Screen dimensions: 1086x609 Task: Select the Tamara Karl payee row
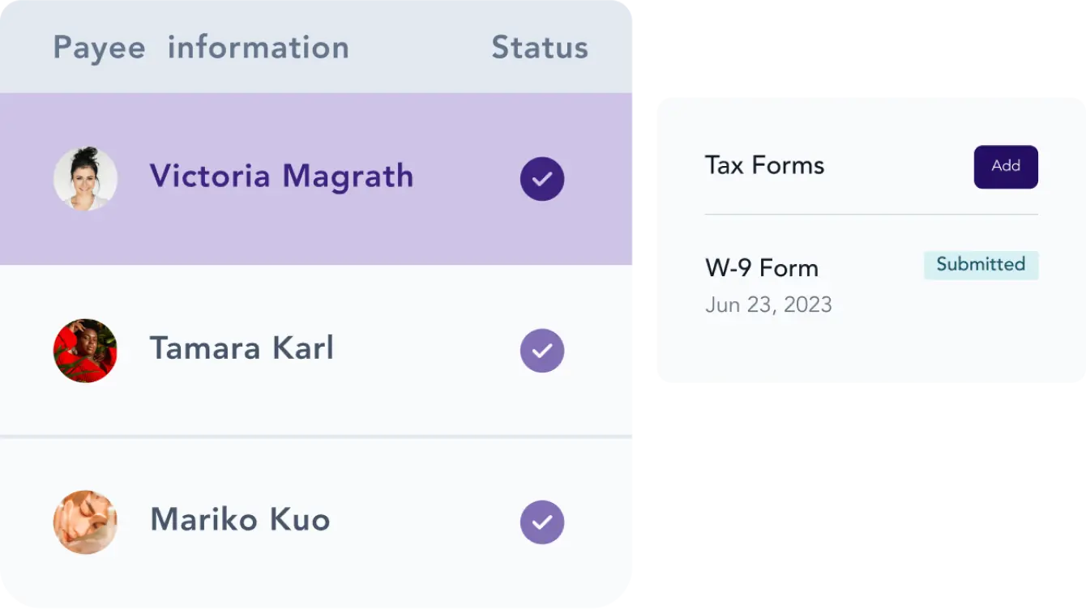(316, 351)
